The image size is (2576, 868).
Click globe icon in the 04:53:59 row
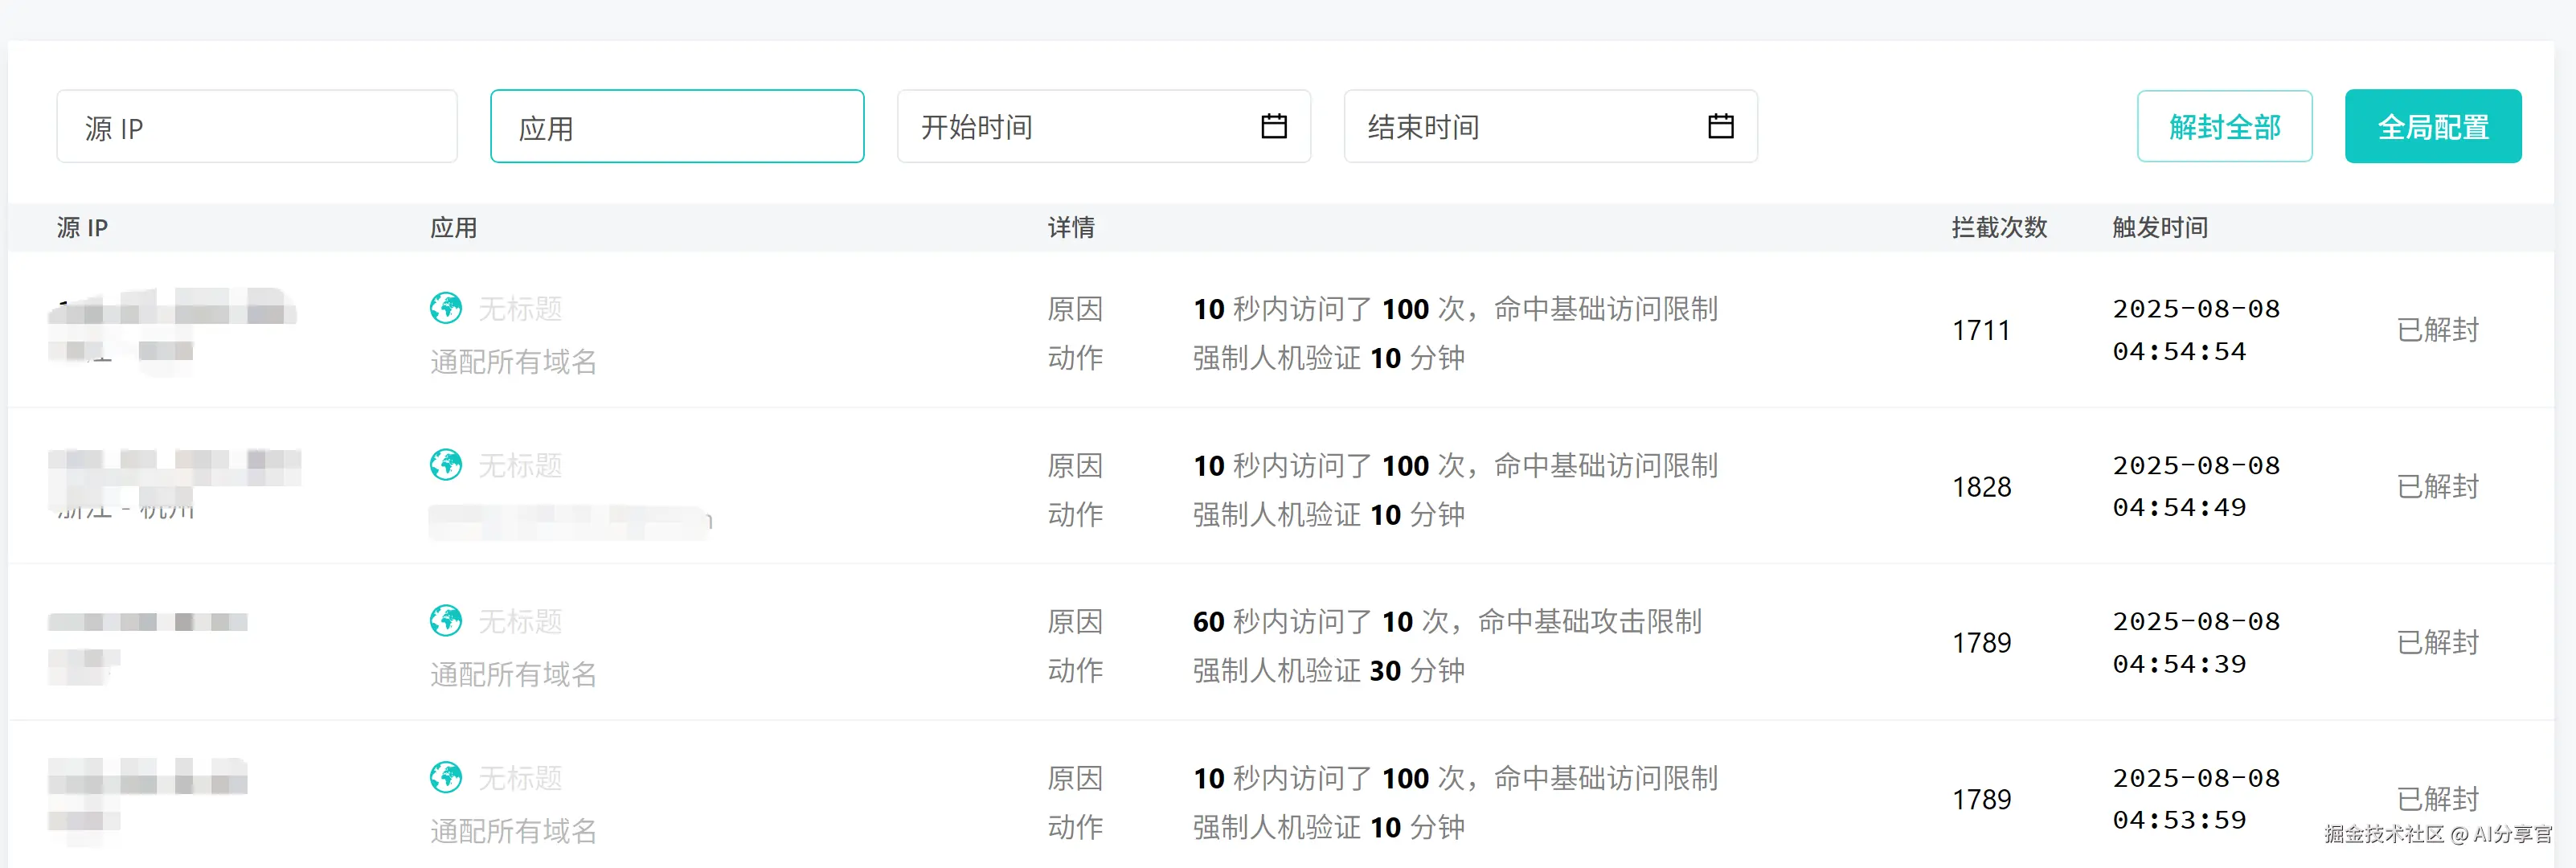(x=446, y=777)
